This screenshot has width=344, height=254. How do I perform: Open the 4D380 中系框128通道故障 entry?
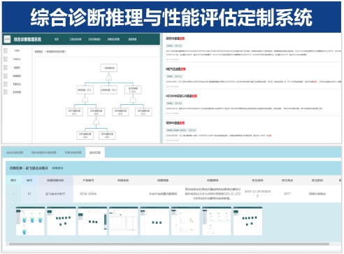pos(181,96)
